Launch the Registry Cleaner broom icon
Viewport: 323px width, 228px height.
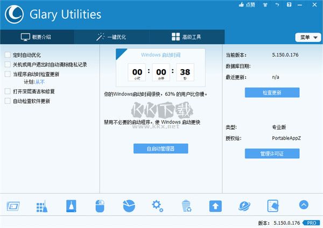(42, 205)
